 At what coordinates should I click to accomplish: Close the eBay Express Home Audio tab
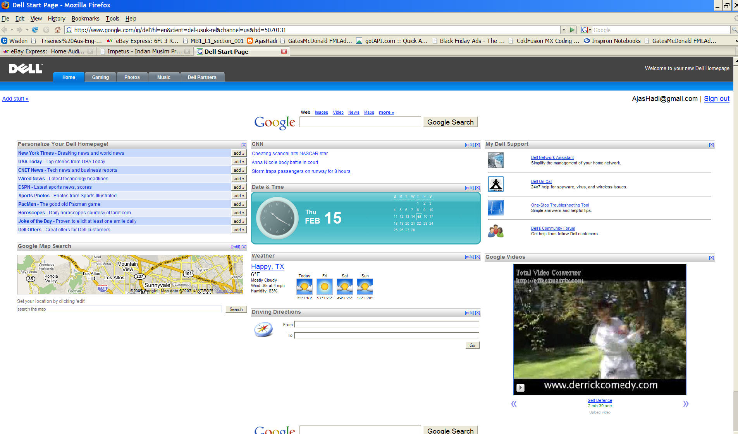[x=90, y=51]
